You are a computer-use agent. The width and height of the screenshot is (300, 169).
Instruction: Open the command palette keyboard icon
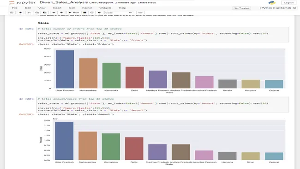(140, 12)
